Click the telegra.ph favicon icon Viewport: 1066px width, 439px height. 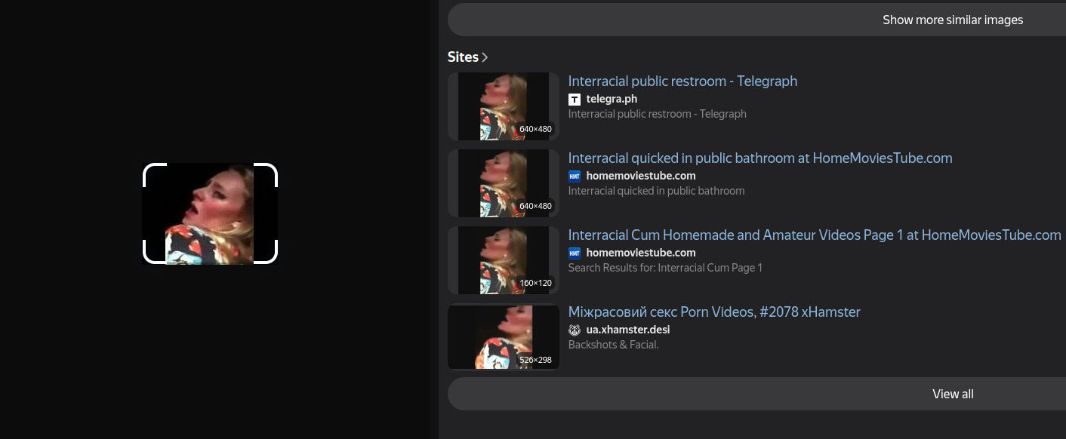click(575, 100)
